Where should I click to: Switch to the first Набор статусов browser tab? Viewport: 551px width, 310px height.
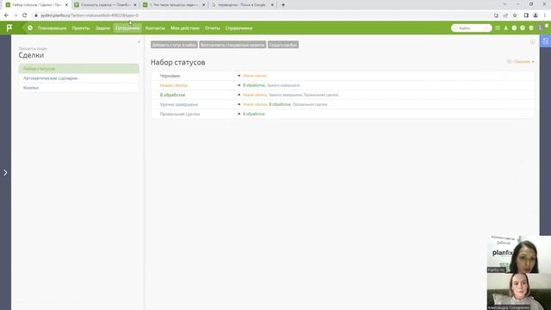(x=36, y=5)
